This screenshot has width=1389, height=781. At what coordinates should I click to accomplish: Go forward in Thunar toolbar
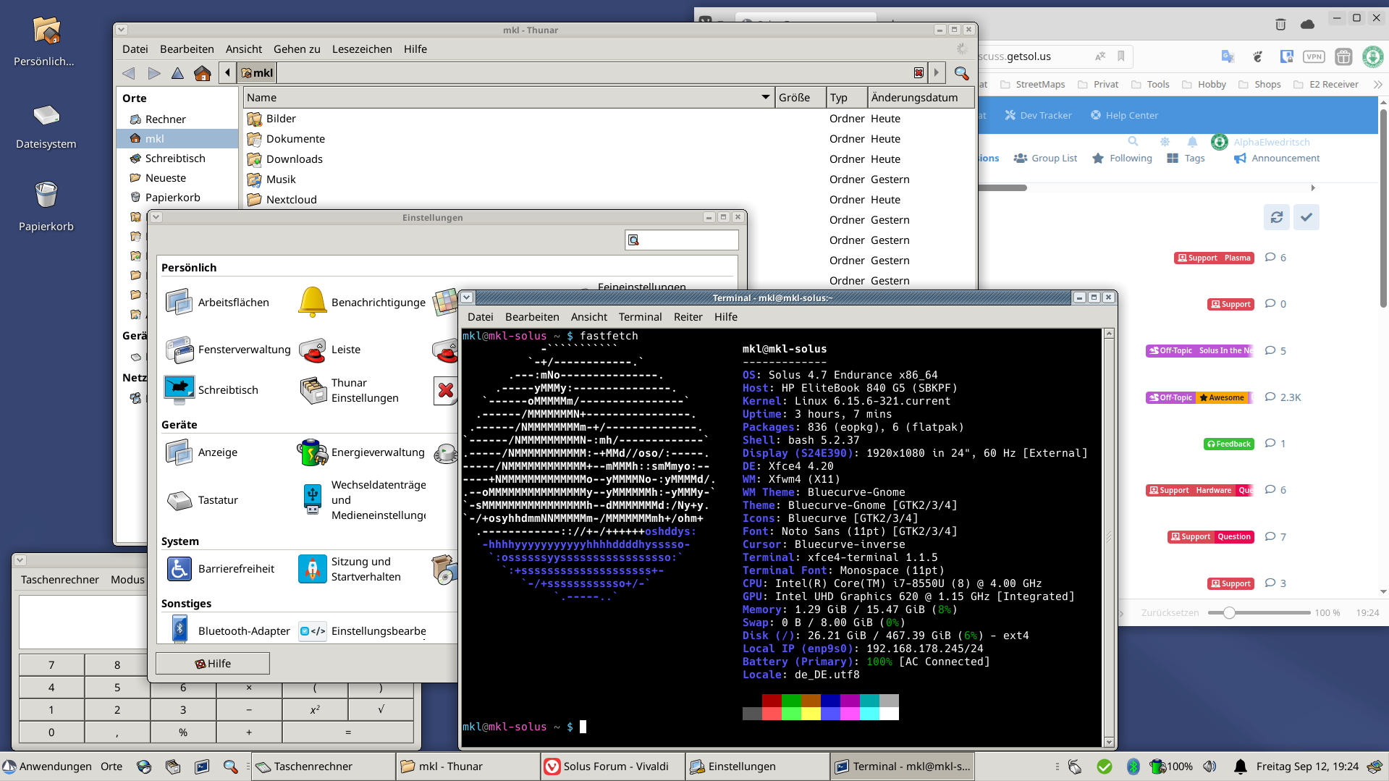pyautogui.click(x=153, y=72)
